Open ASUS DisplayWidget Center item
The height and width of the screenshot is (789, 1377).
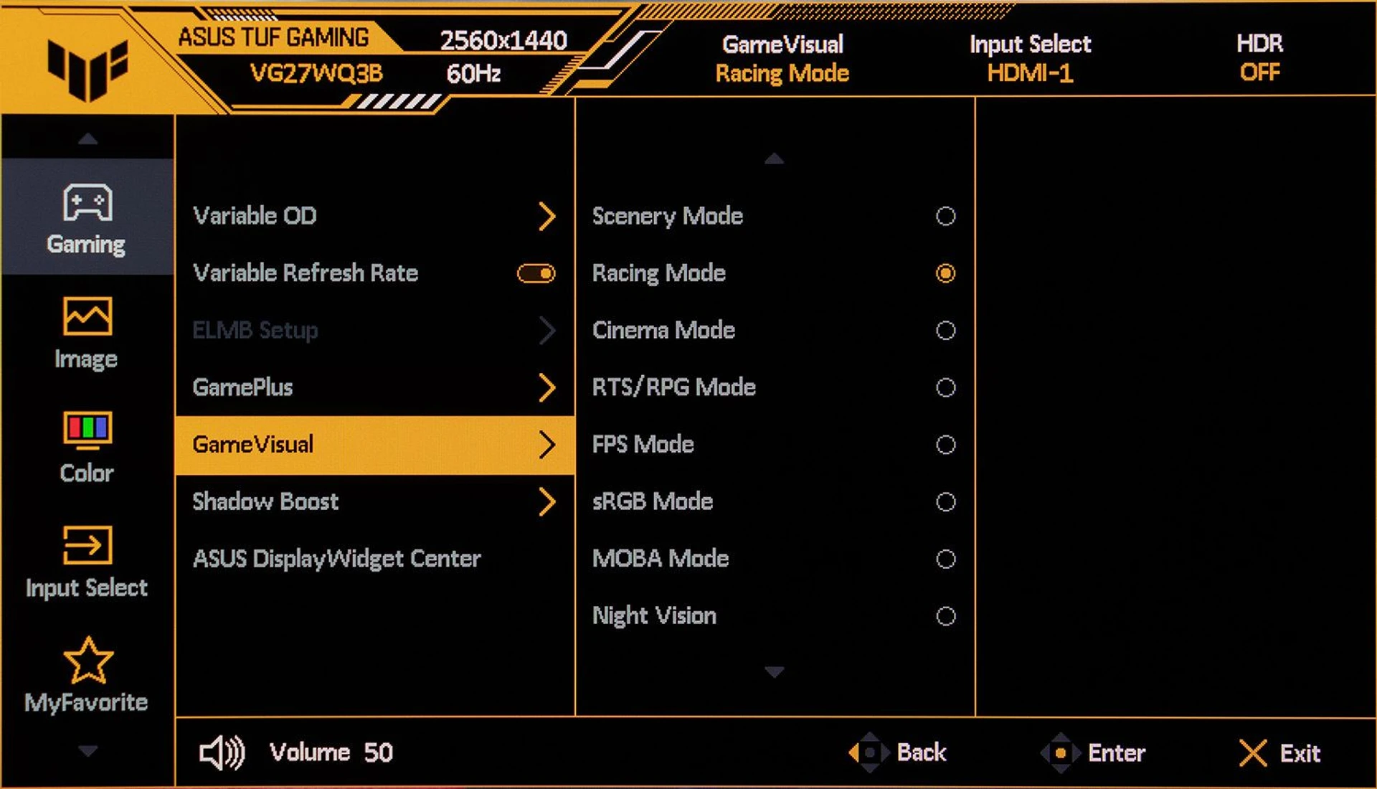(374, 559)
